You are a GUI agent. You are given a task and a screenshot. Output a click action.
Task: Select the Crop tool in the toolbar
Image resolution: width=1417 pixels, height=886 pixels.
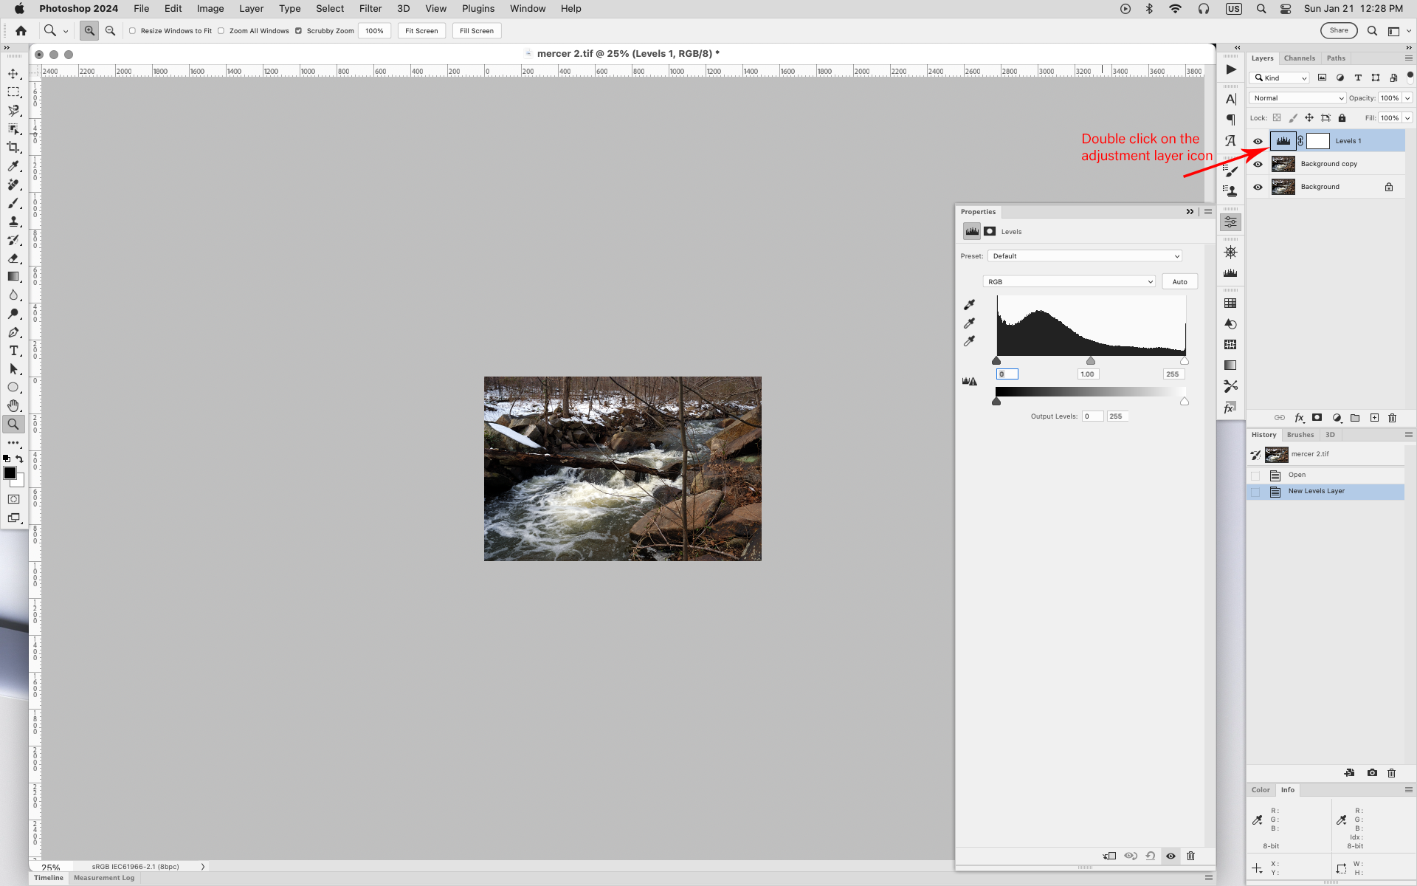13,147
